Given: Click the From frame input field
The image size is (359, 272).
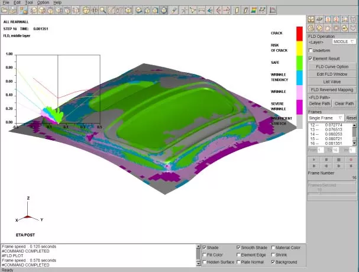Looking at the screenshot, I should click(x=321, y=150).
